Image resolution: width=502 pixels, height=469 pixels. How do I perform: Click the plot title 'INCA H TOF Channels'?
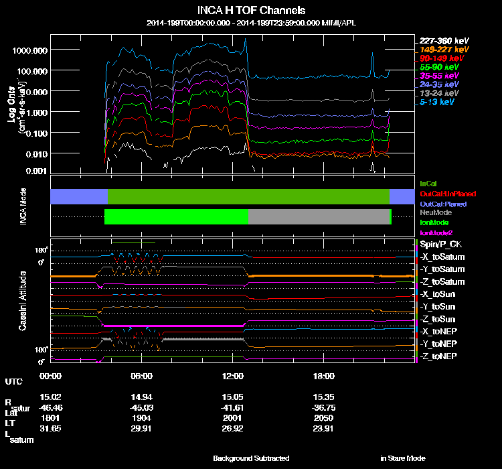tap(251, 10)
